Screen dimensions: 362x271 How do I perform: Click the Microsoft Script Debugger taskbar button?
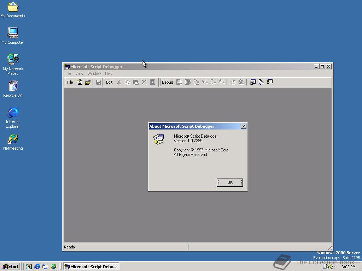click(x=91, y=267)
